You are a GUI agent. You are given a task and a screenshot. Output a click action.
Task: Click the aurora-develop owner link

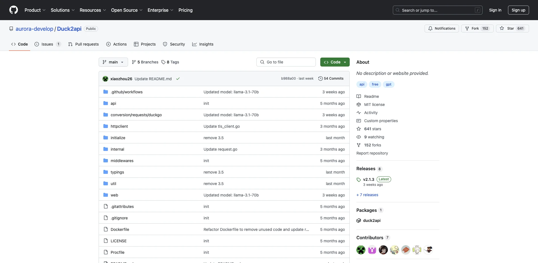[34, 29]
